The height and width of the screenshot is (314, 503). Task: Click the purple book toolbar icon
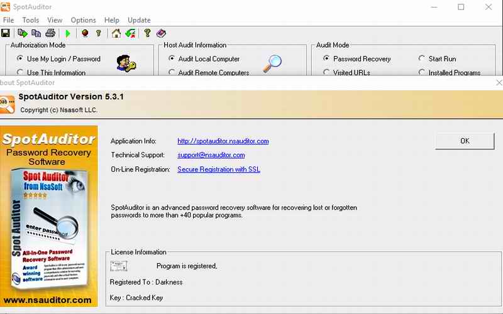(x=161, y=33)
